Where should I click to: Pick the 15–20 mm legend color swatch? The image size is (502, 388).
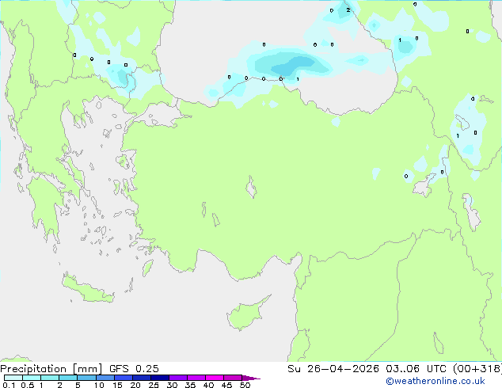tap(124, 378)
